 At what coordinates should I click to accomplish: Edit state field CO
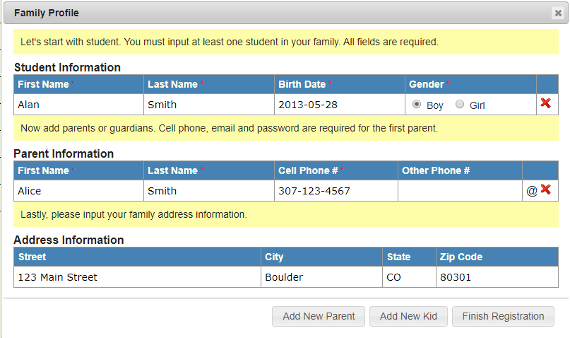pyautogui.click(x=410, y=277)
